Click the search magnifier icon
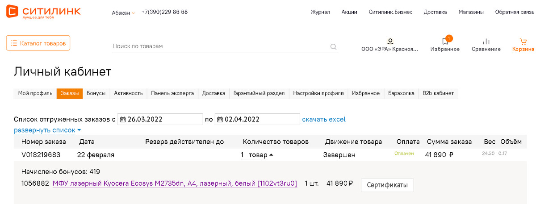The width and height of the screenshot is (536, 204). coord(333,46)
